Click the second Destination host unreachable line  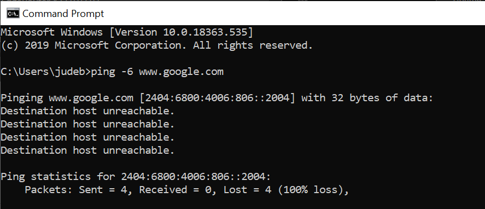[87, 125]
